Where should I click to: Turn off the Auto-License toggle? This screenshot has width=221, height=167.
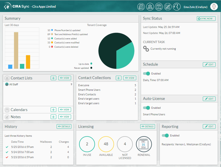146,108
